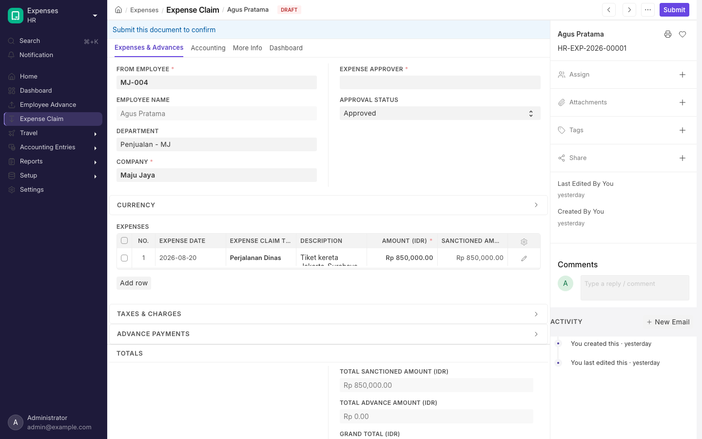Image resolution: width=702 pixels, height=439 pixels.
Task: Open Settings in the sidebar
Action: [53, 190]
